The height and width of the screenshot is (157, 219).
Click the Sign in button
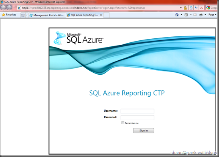click(x=144, y=131)
